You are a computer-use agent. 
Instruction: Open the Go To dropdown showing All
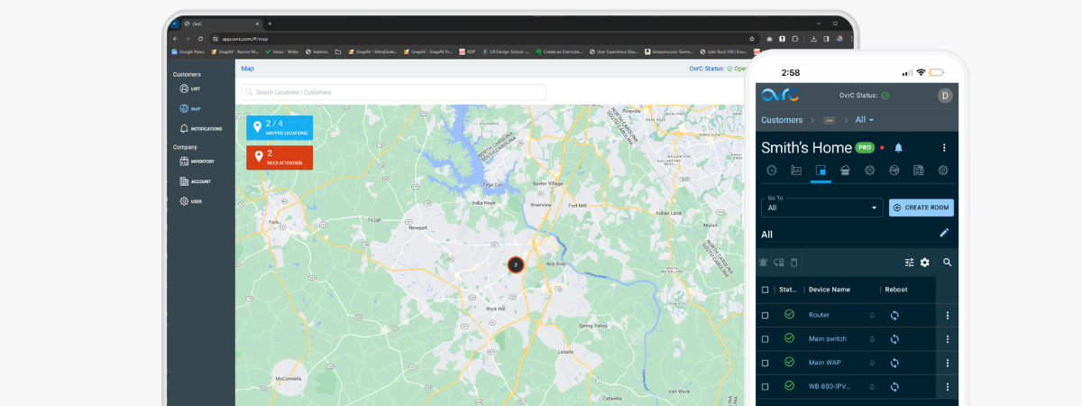821,208
